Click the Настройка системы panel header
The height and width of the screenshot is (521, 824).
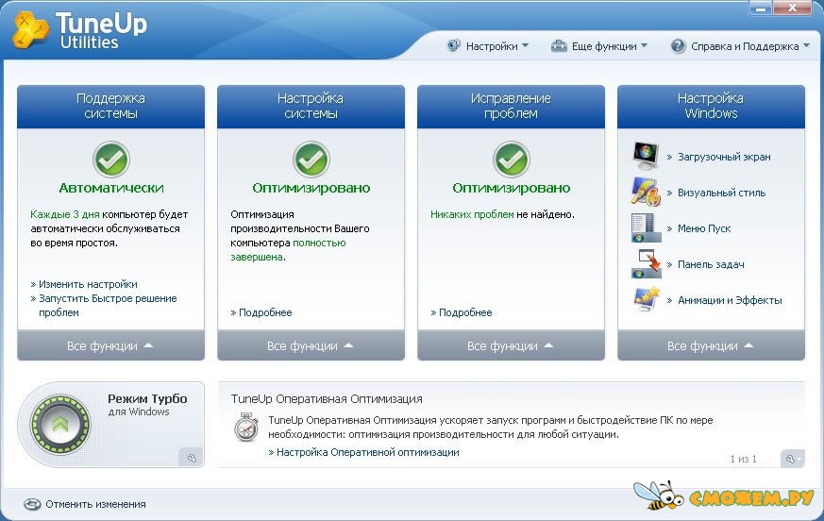tap(311, 107)
